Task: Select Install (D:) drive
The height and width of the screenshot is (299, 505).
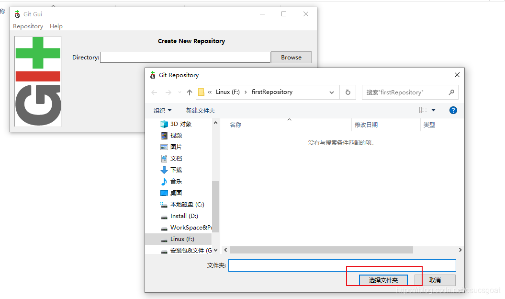Action: [x=184, y=216]
